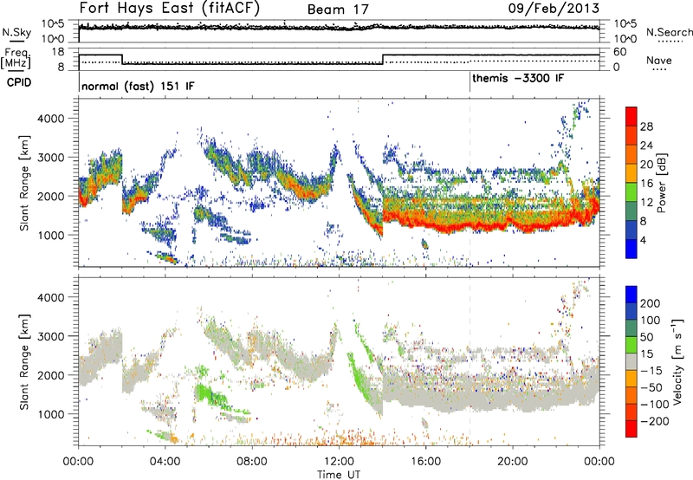Click the 'N.Search' legend label
Screen dimensions: 693x480
pos(669,32)
